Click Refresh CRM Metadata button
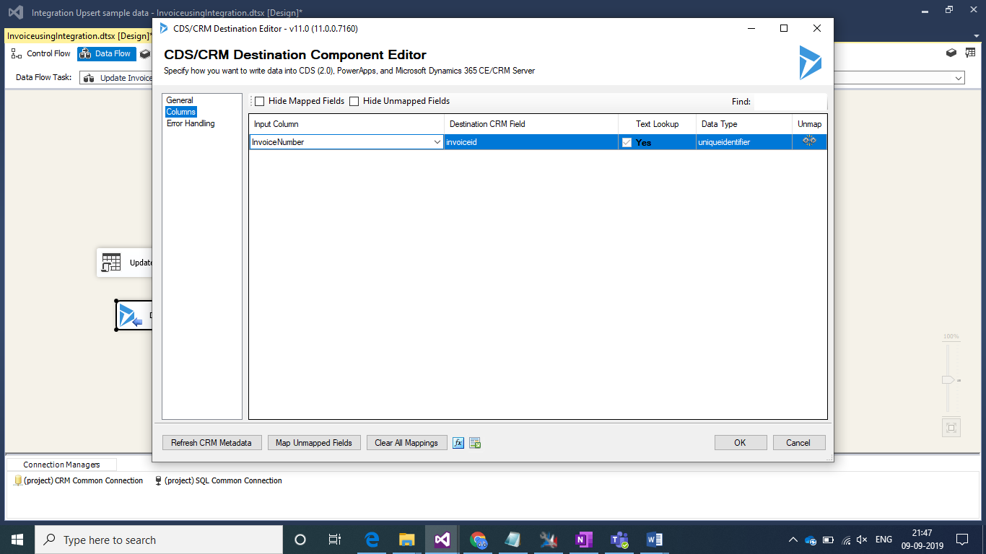 211,443
